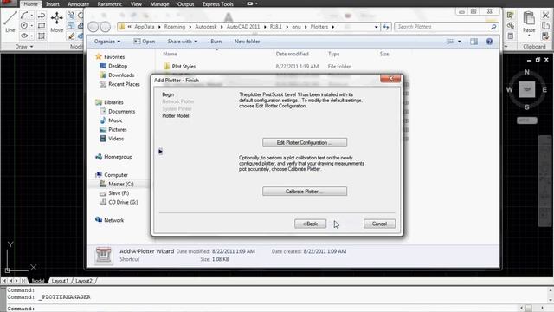Click the help question mark icon in Explorer

coord(489,42)
